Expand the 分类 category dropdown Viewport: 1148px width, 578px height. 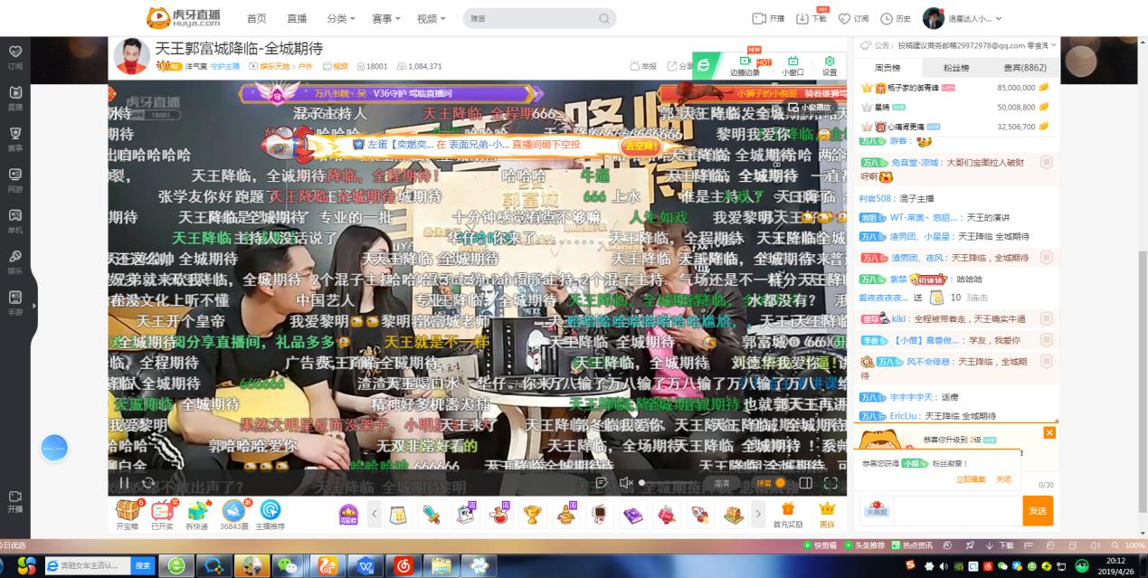(x=341, y=19)
